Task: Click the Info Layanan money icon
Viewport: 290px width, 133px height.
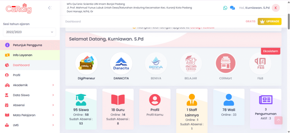Action: tap(7, 55)
